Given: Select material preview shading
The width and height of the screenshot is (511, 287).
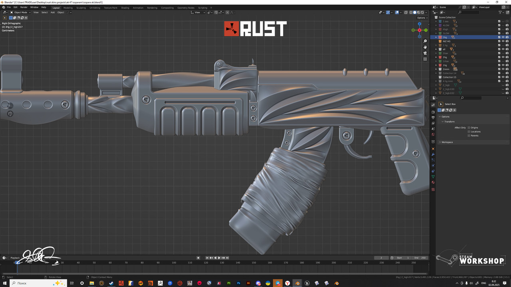Looking at the screenshot, I should [418, 12].
